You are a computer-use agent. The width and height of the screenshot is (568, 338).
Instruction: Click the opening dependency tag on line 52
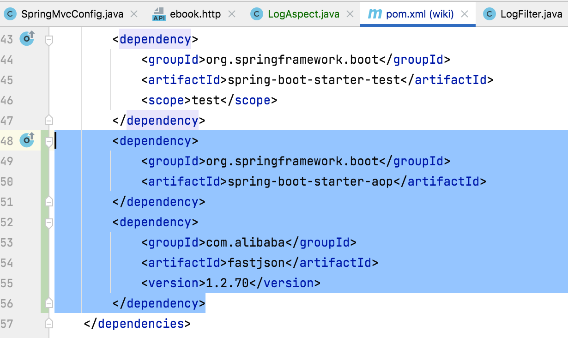155,222
